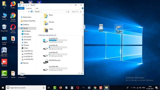The image size is (160, 90).
Task: Open Music in navigation sidebar
Action: point(25,42)
